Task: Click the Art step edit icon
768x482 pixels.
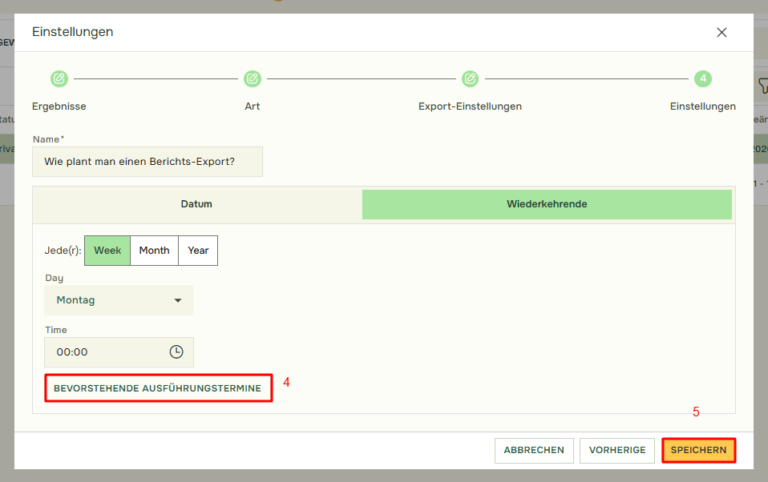Action: 253,78
